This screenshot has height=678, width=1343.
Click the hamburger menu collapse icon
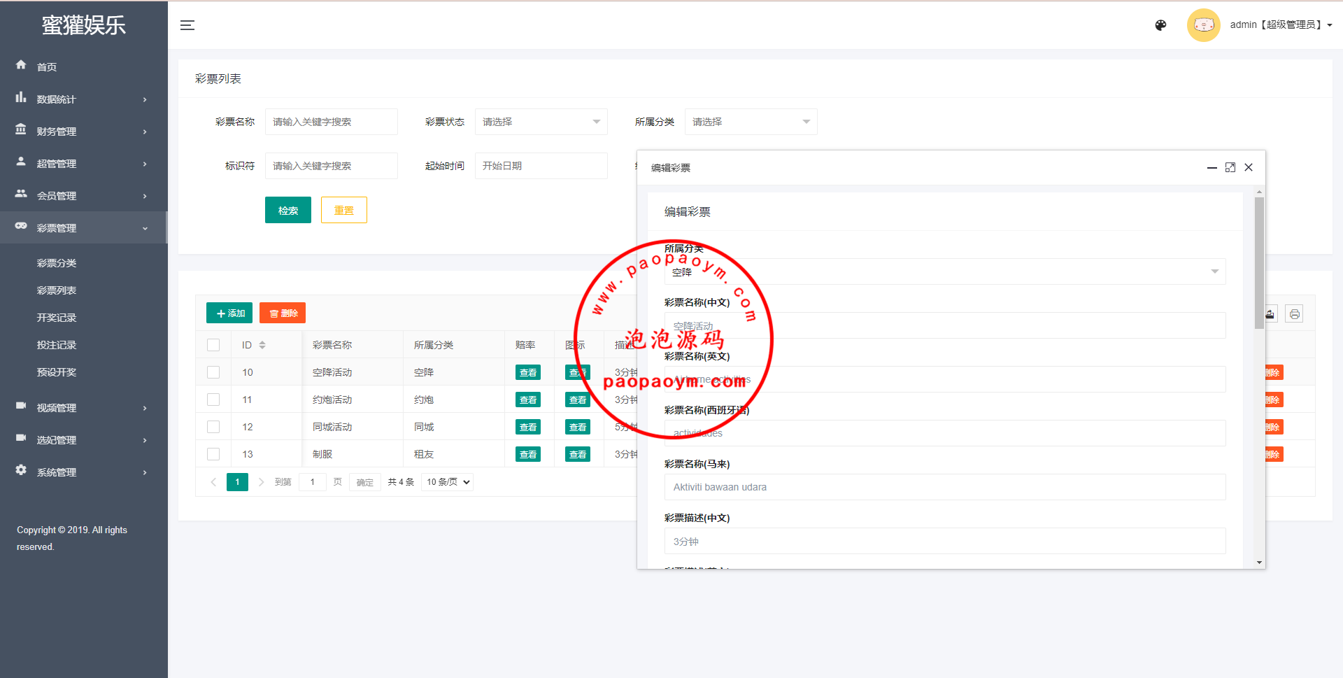[187, 25]
